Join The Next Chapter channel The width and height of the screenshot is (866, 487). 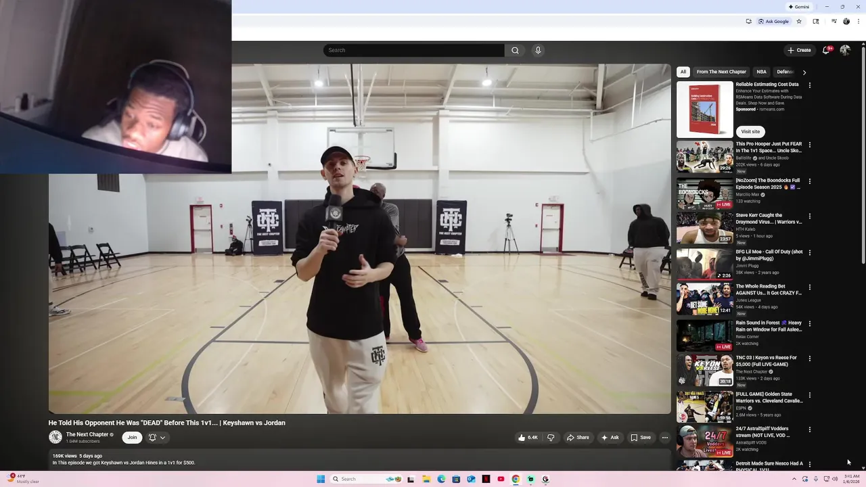point(132,438)
